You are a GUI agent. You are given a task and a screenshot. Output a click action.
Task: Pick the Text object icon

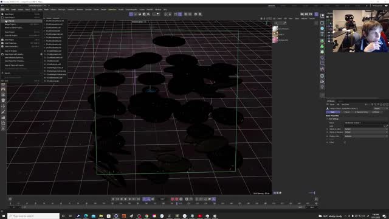point(322,34)
